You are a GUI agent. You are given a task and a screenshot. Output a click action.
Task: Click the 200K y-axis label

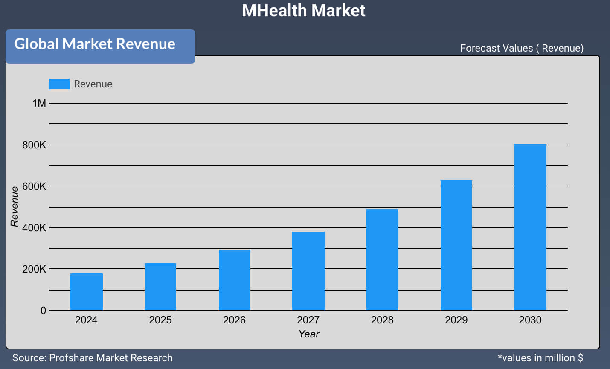click(x=34, y=269)
